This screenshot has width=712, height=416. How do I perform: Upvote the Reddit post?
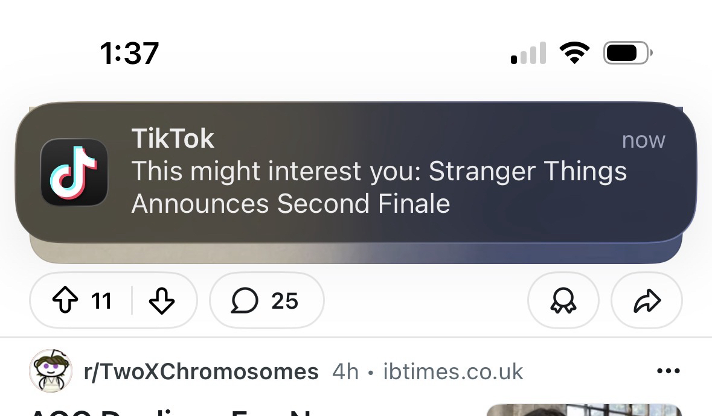pyautogui.click(x=65, y=300)
